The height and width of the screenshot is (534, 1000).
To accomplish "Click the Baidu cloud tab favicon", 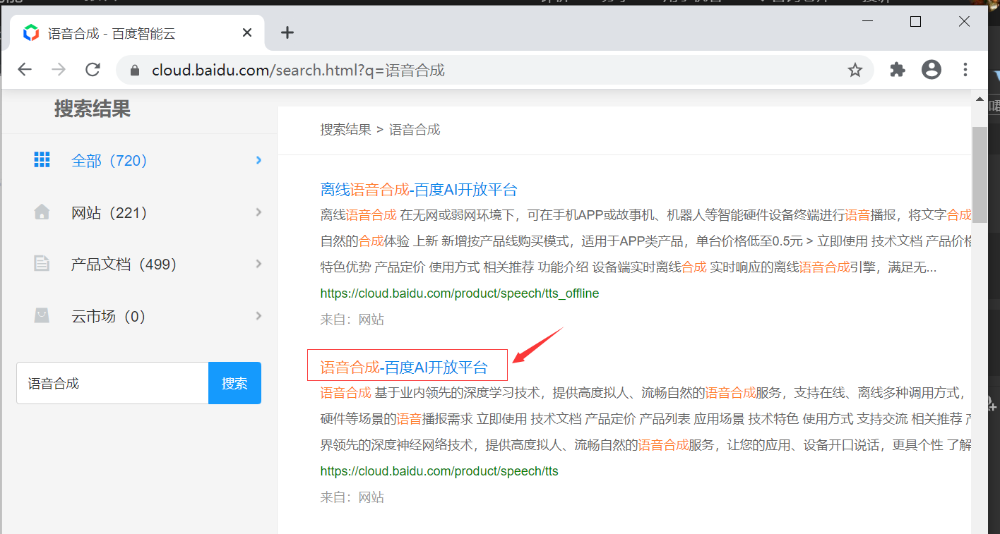I will point(31,32).
